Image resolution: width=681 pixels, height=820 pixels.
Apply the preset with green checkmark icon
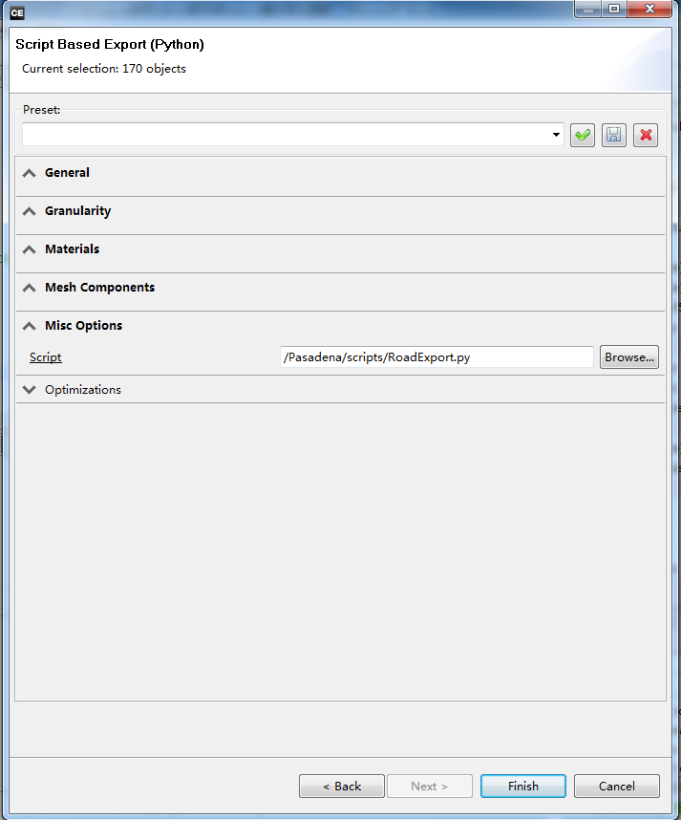[583, 136]
